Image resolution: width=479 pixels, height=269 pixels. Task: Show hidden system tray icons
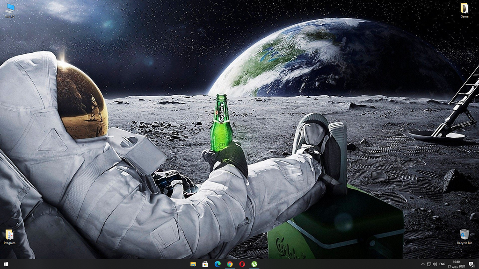click(x=423, y=264)
